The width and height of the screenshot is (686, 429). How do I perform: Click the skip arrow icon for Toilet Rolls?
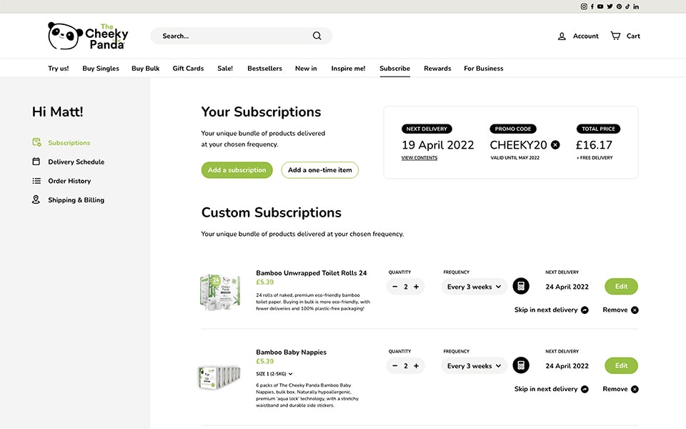click(x=585, y=310)
